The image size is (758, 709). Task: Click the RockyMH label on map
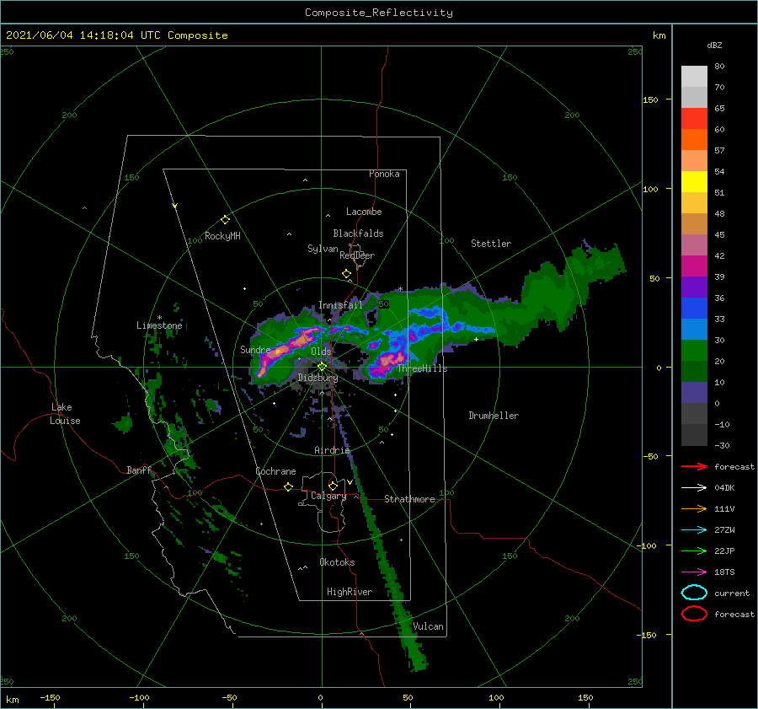tap(222, 236)
